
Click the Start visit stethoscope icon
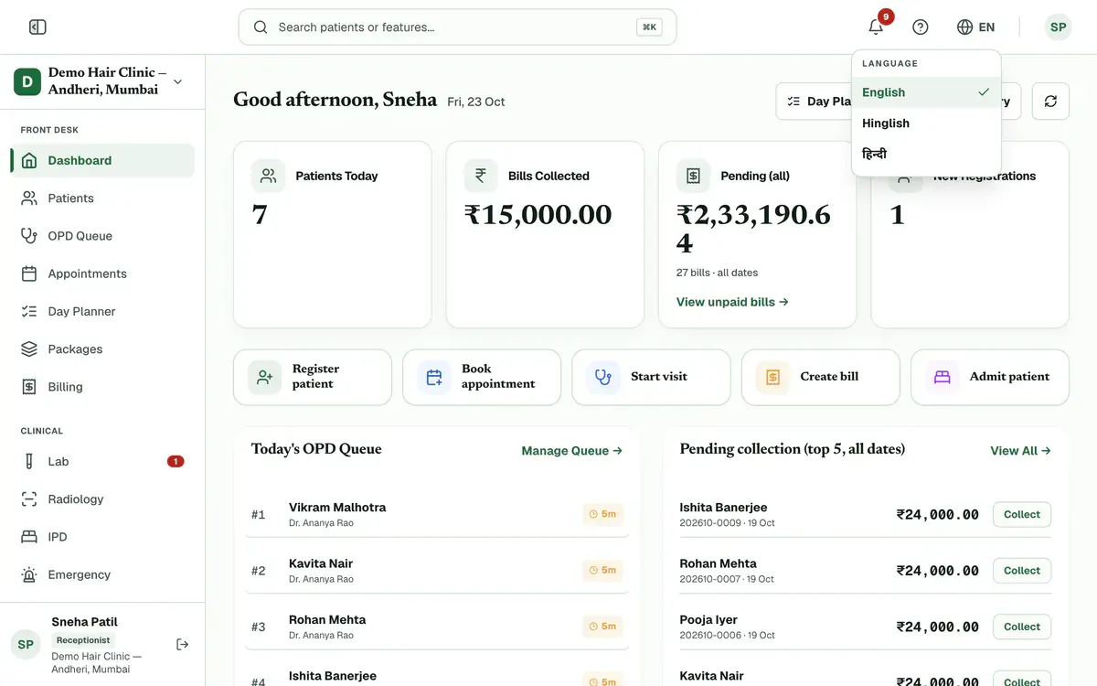(603, 377)
